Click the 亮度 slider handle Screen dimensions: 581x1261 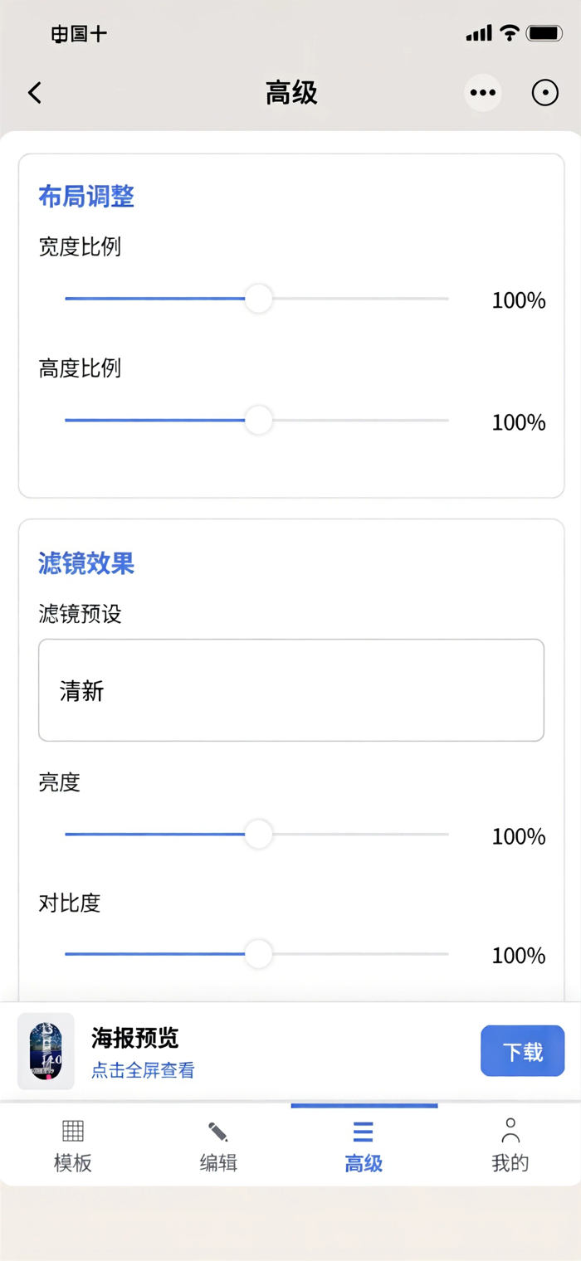[x=259, y=834]
